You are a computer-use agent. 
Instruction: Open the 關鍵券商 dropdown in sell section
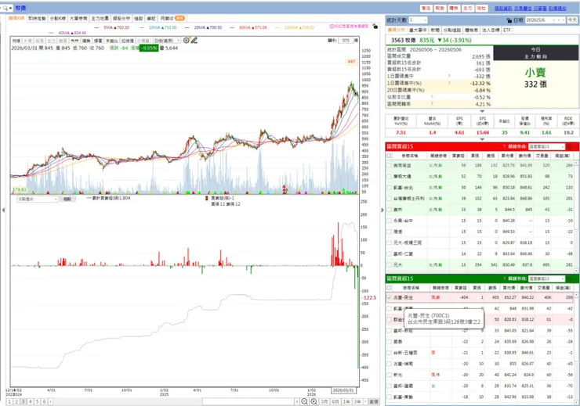point(547,278)
